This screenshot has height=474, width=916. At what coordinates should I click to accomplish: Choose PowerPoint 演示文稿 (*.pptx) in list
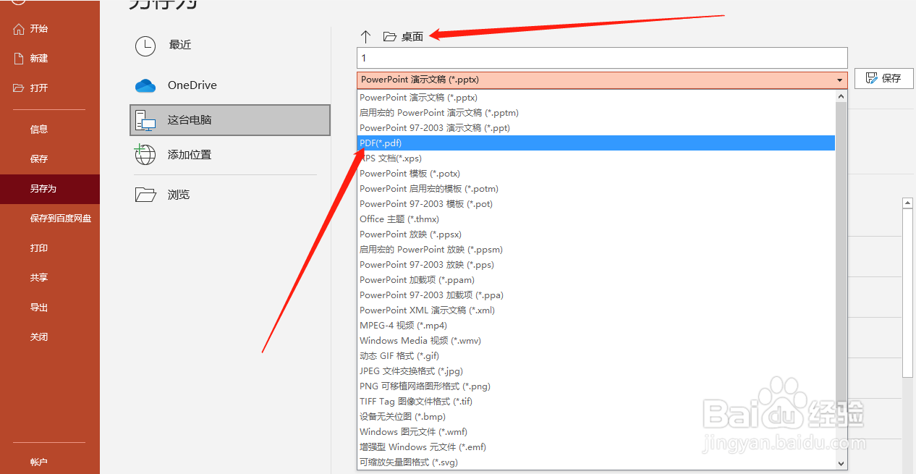tap(596, 98)
